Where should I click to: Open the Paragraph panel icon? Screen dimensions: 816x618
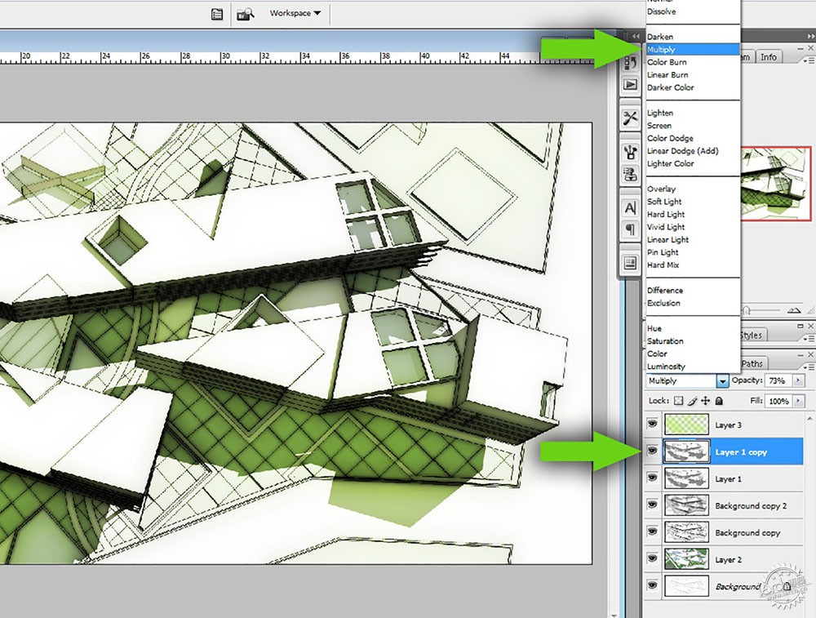tap(630, 229)
